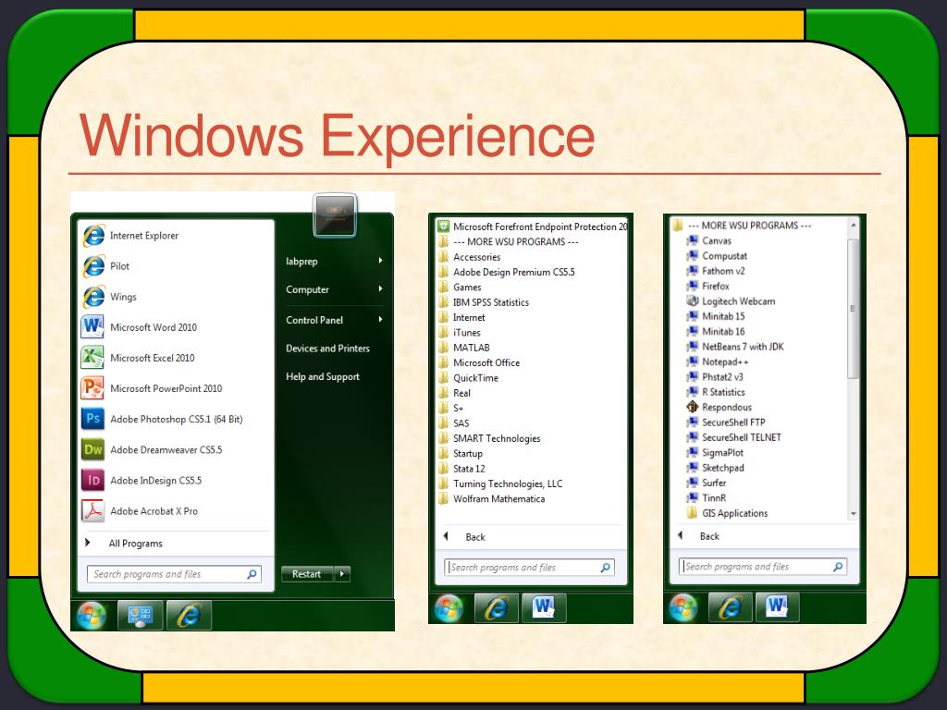The image size is (947, 710).
Task: Launch Minitab 16
Action: [716, 332]
